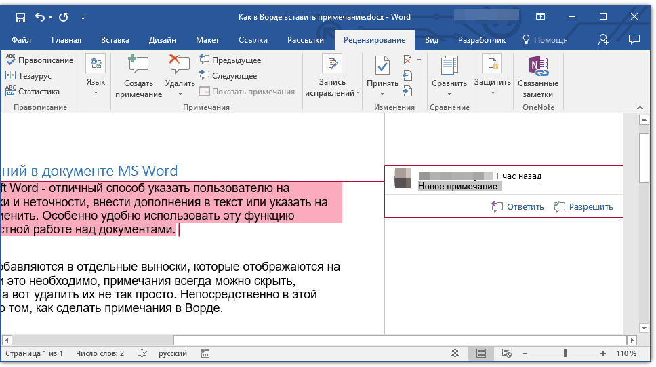The height and width of the screenshot is (367, 656).
Task: Expand the Защитить (Protect) dropdown arrow
Action: (x=492, y=92)
